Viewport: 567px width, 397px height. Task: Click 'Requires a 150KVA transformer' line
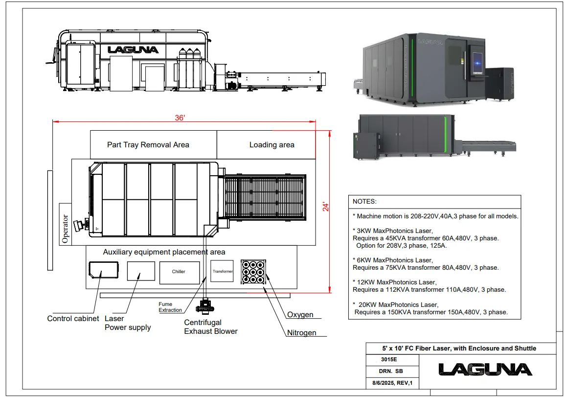click(431, 312)
